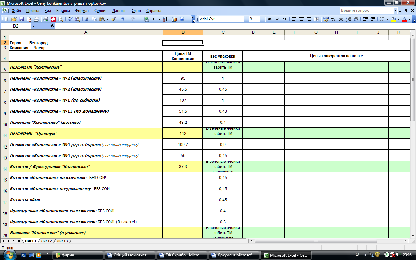Click the AutoSum sigma icon
416x260 pixels.
(x=154, y=19)
